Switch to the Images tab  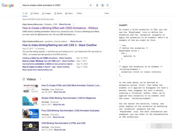coord(47,13)
